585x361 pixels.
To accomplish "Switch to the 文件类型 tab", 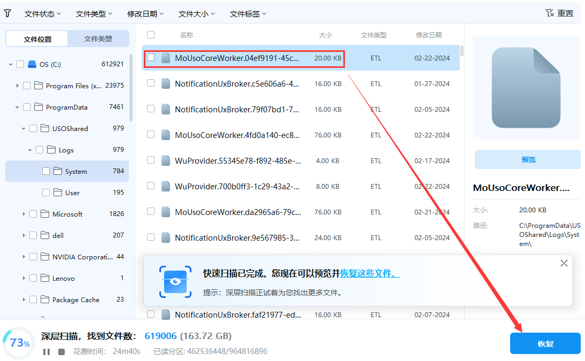I will [x=98, y=39].
